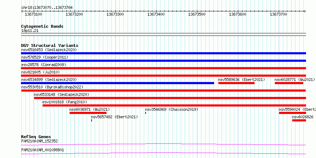The image size is (316, 158).
Task: Click the nsv6516453 (Sedlazeck2020) blue variant bar
Action: pyautogui.click(x=163, y=53)
